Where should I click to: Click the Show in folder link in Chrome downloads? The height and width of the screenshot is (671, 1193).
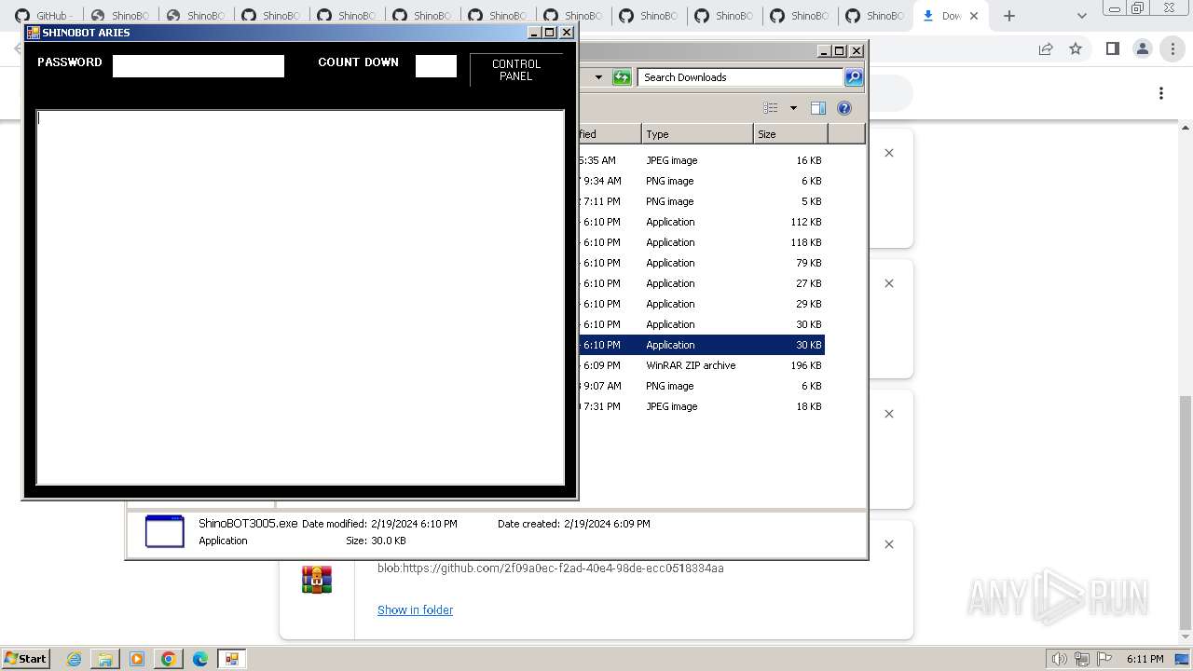pyautogui.click(x=415, y=610)
